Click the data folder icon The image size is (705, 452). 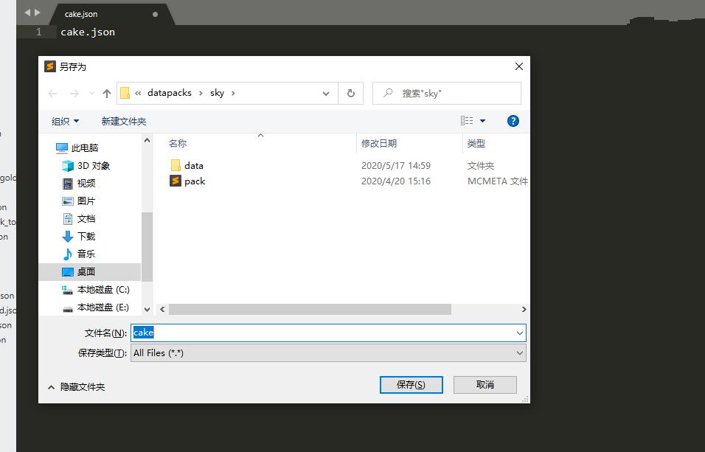(x=176, y=165)
